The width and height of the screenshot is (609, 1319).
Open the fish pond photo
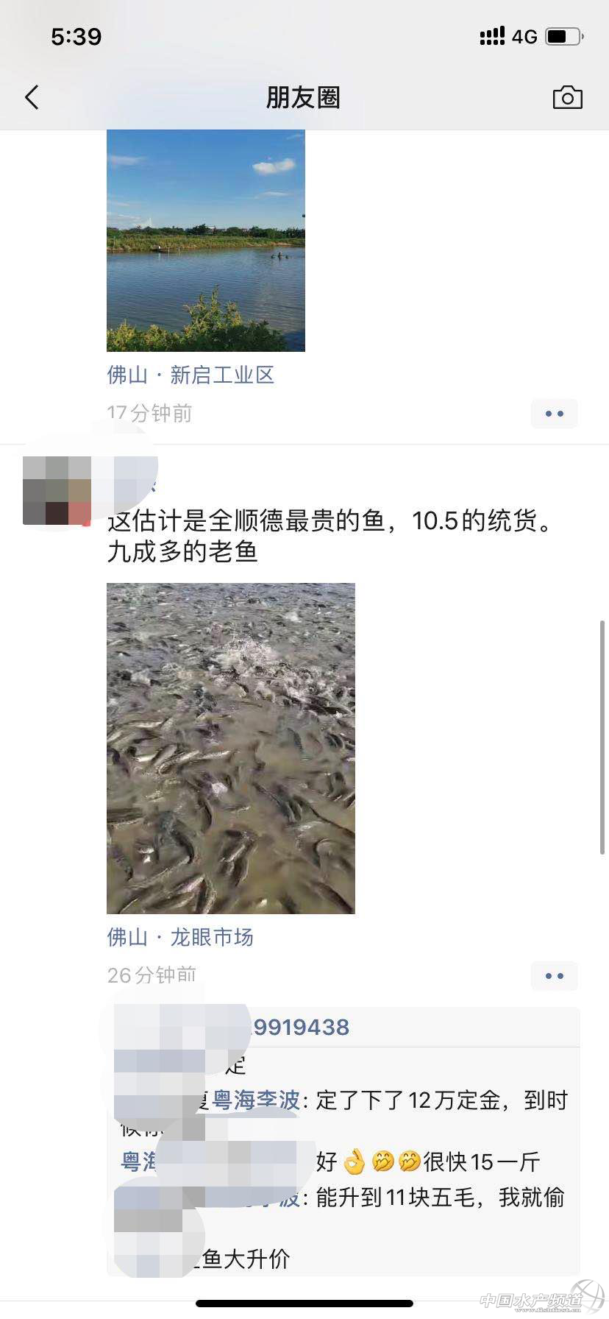[231, 749]
